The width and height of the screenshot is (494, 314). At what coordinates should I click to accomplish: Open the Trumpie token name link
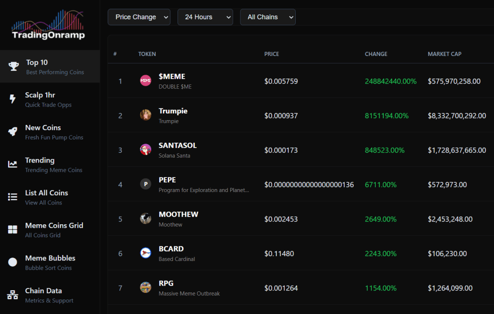(x=173, y=111)
